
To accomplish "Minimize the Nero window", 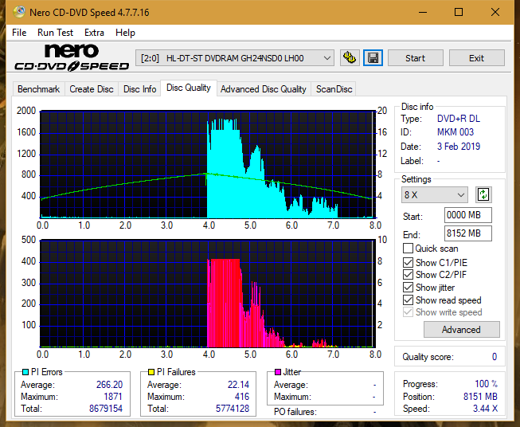I will click(423, 12).
